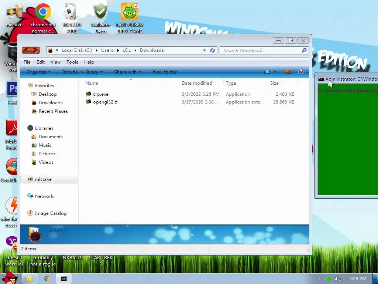
Task: Navigate to LOL breadcrumb
Action: coord(127,50)
